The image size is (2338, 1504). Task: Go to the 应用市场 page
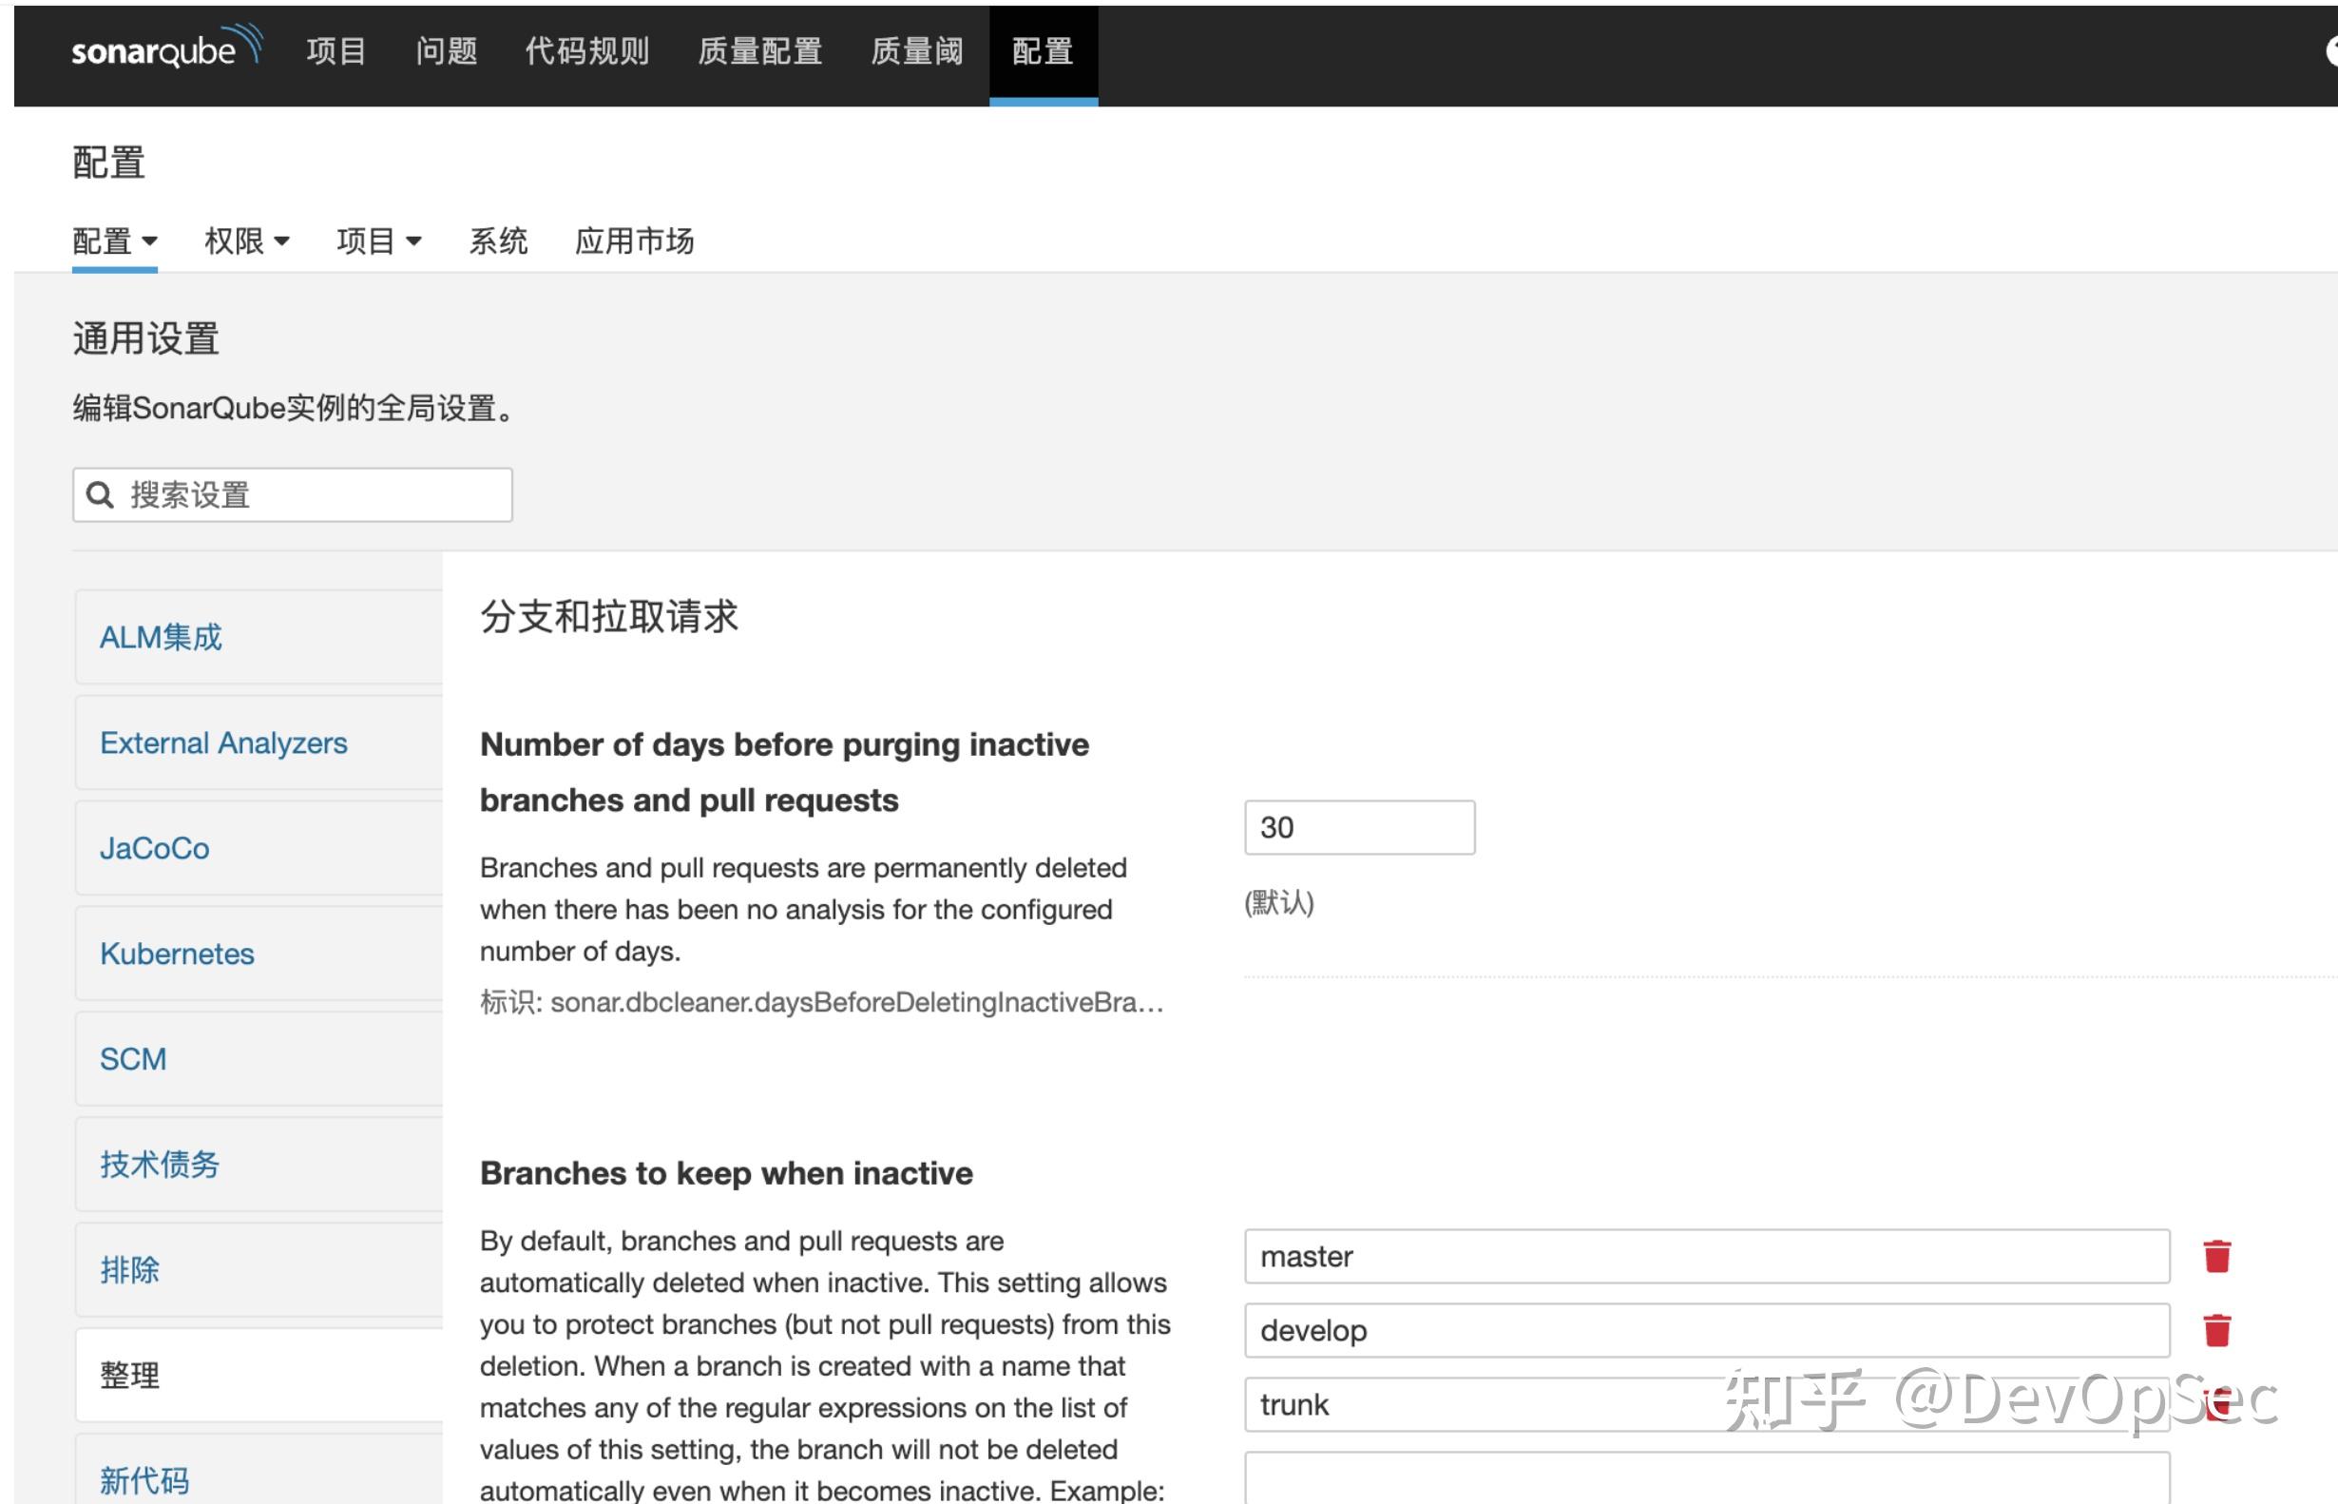coord(634,241)
